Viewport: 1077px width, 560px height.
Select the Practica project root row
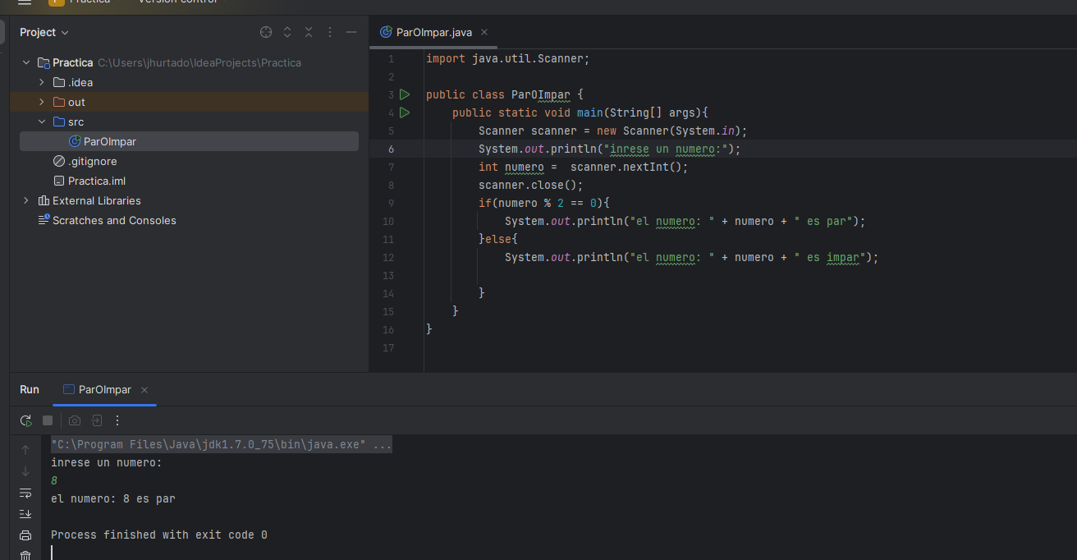(189, 62)
